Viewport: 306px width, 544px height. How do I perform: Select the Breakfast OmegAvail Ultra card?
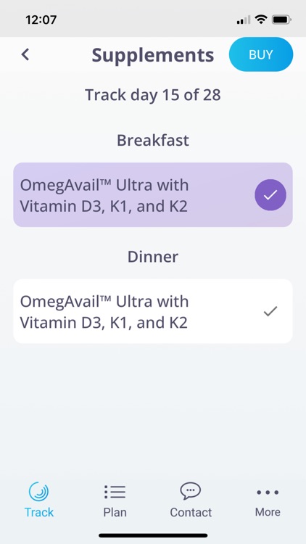tap(153, 195)
